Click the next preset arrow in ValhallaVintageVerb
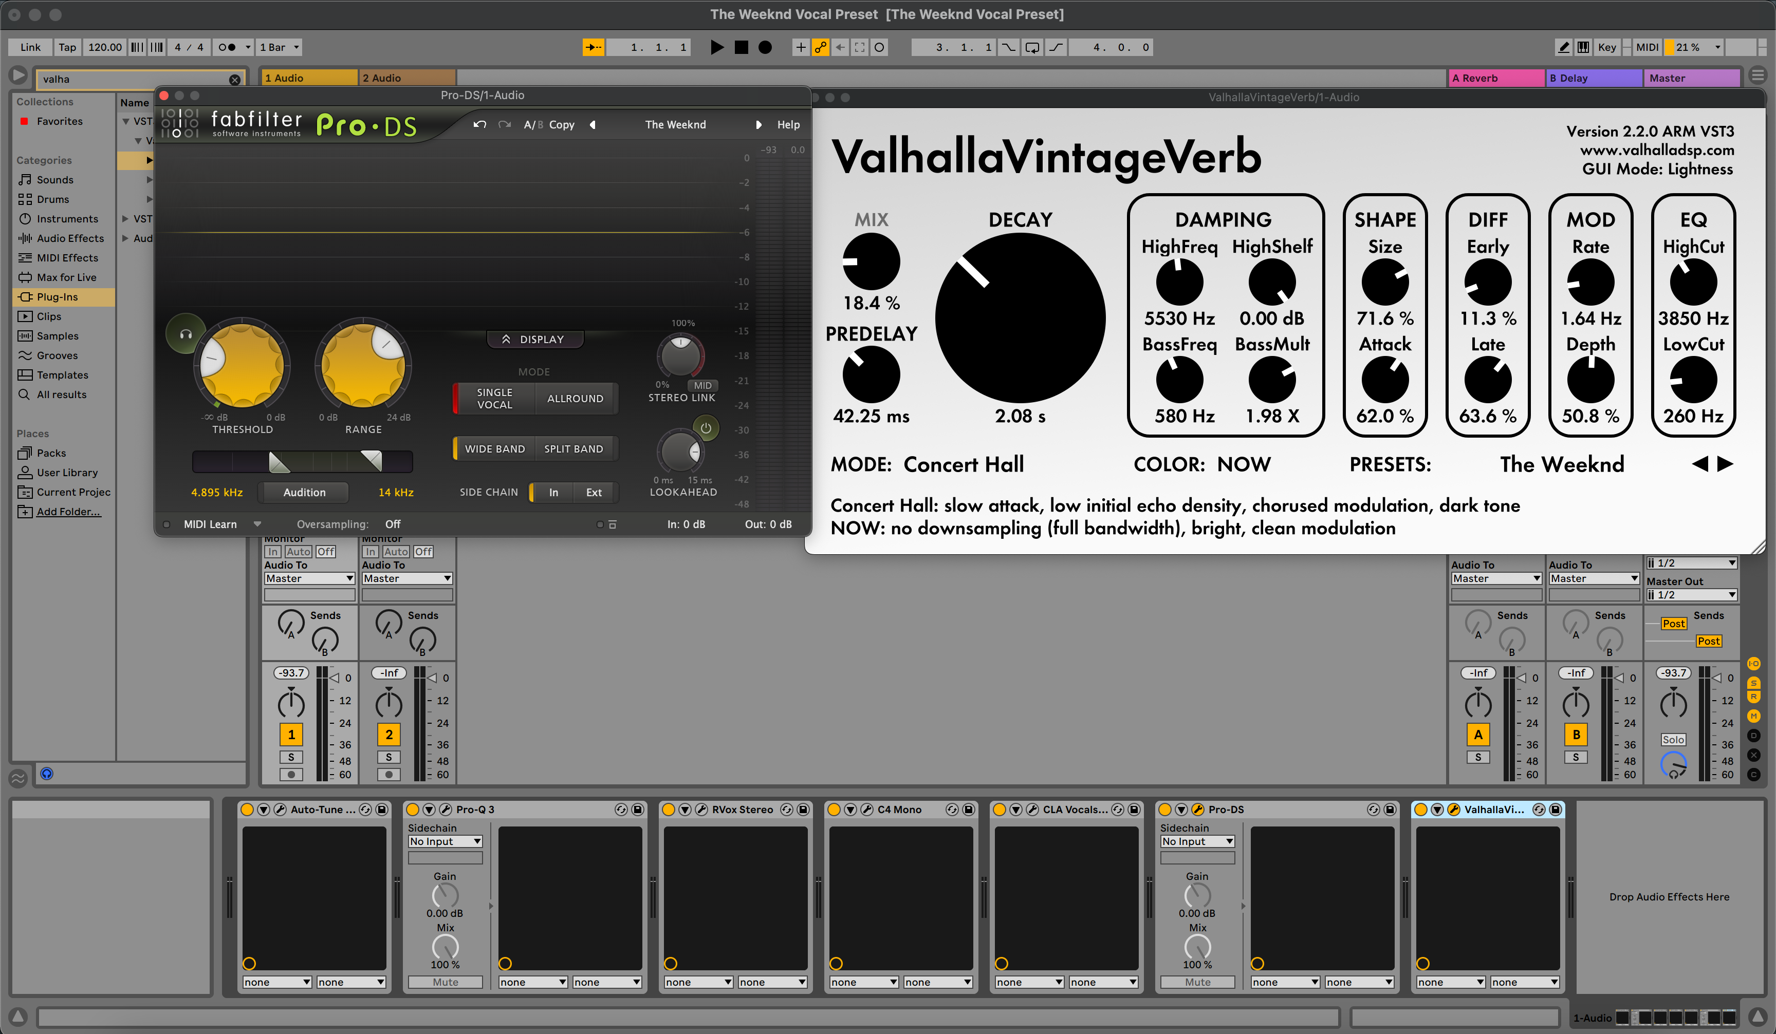Image resolution: width=1776 pixels, height=1034 pixels. 1725,464
